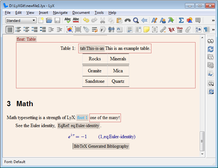218x168 pixels.
Task: Click the advanced find magnifier icon
Action: coord(136,20)
